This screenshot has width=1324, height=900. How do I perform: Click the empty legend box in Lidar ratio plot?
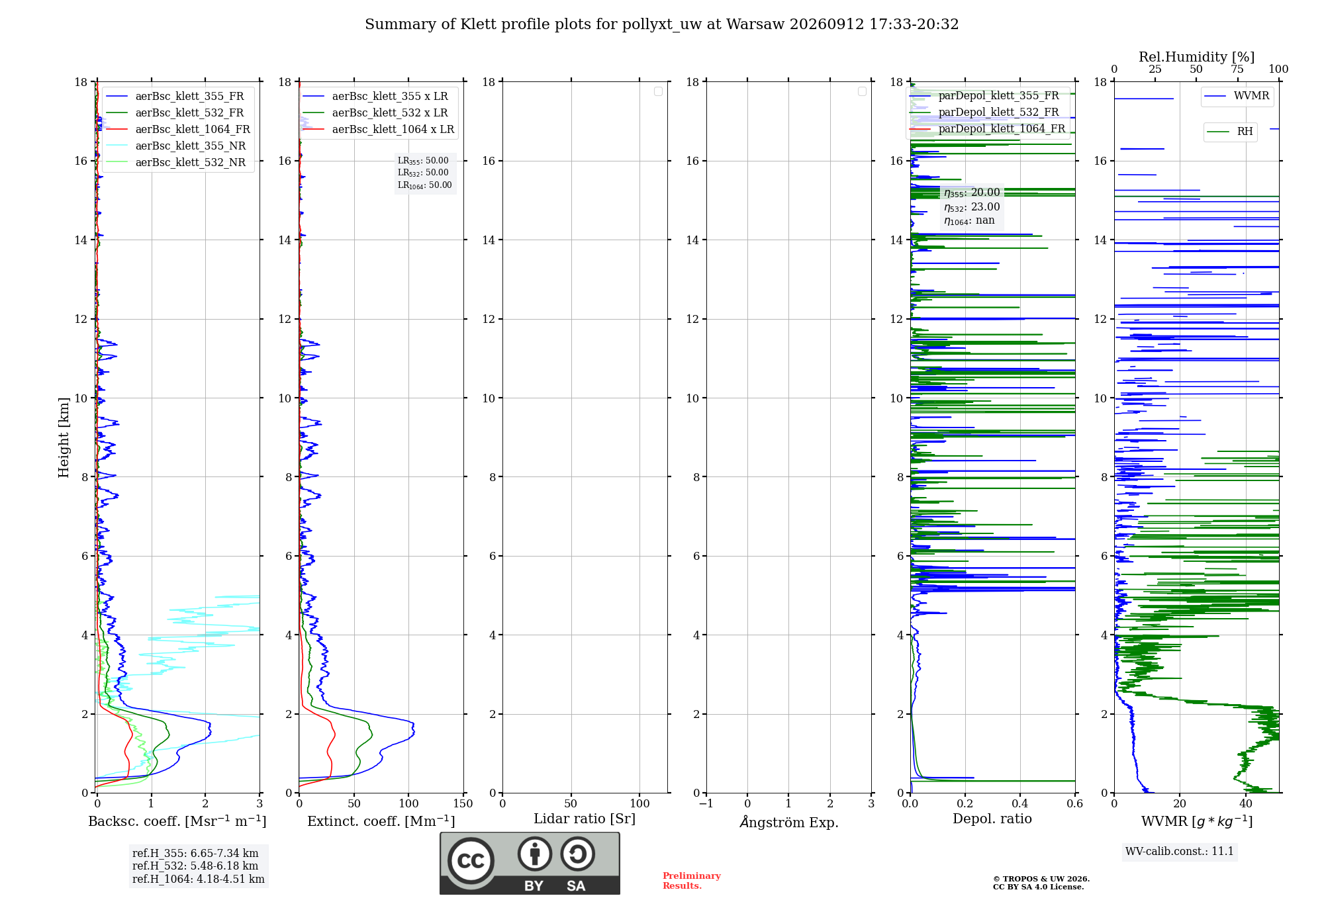(658, 91)
